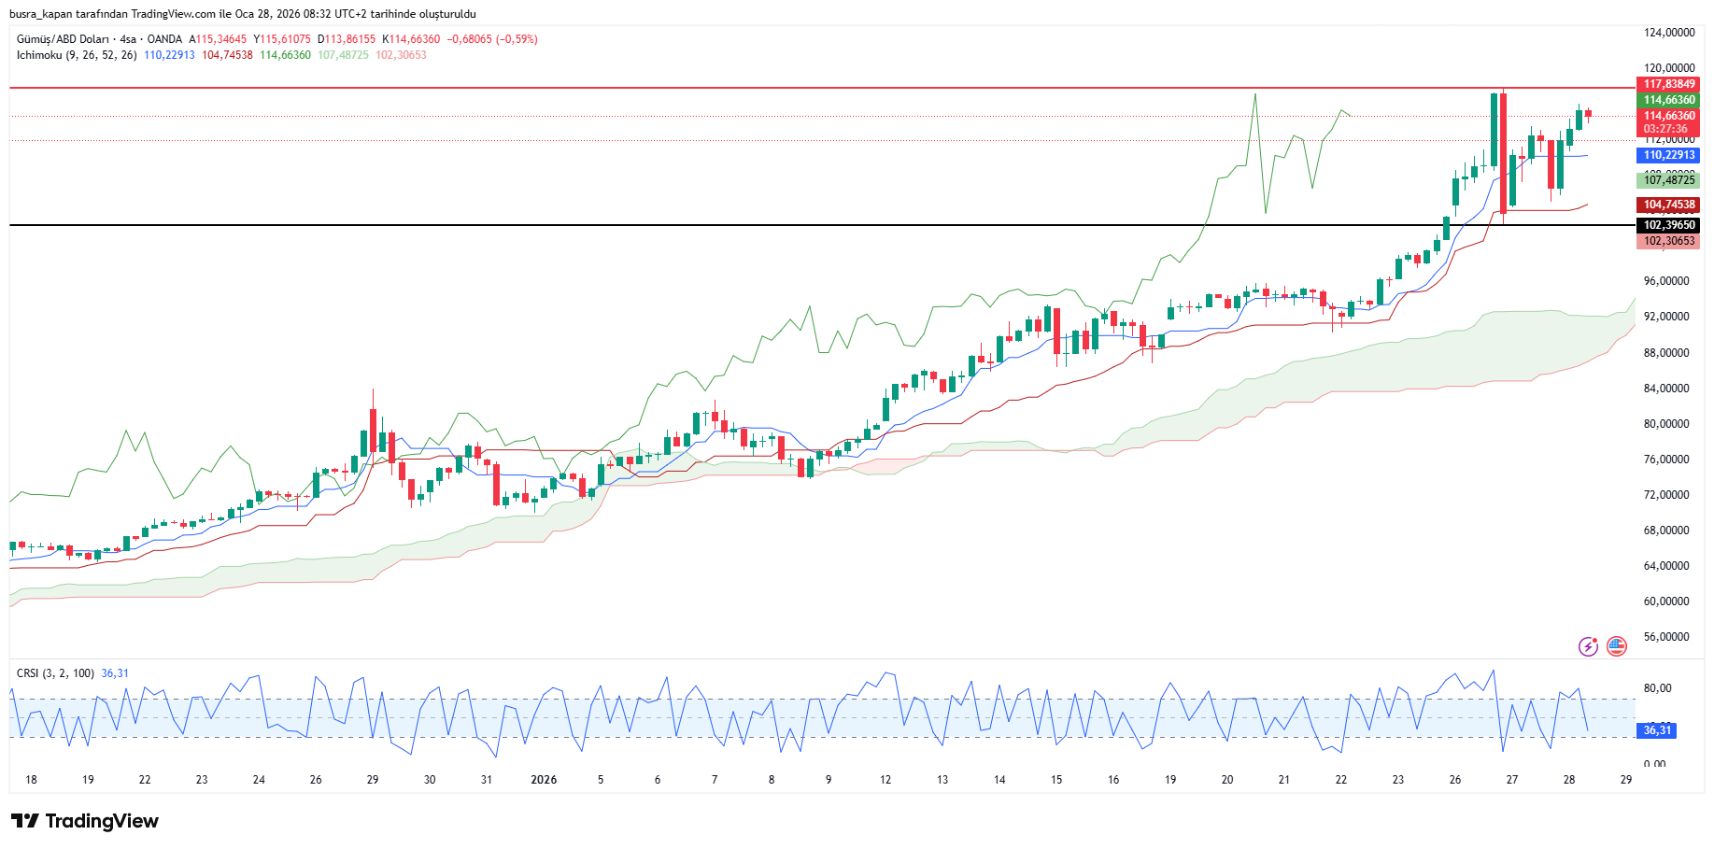Click date 26 after 23 on time axis
This screenshot has height=849, width=1714.
click(1455, 780)
